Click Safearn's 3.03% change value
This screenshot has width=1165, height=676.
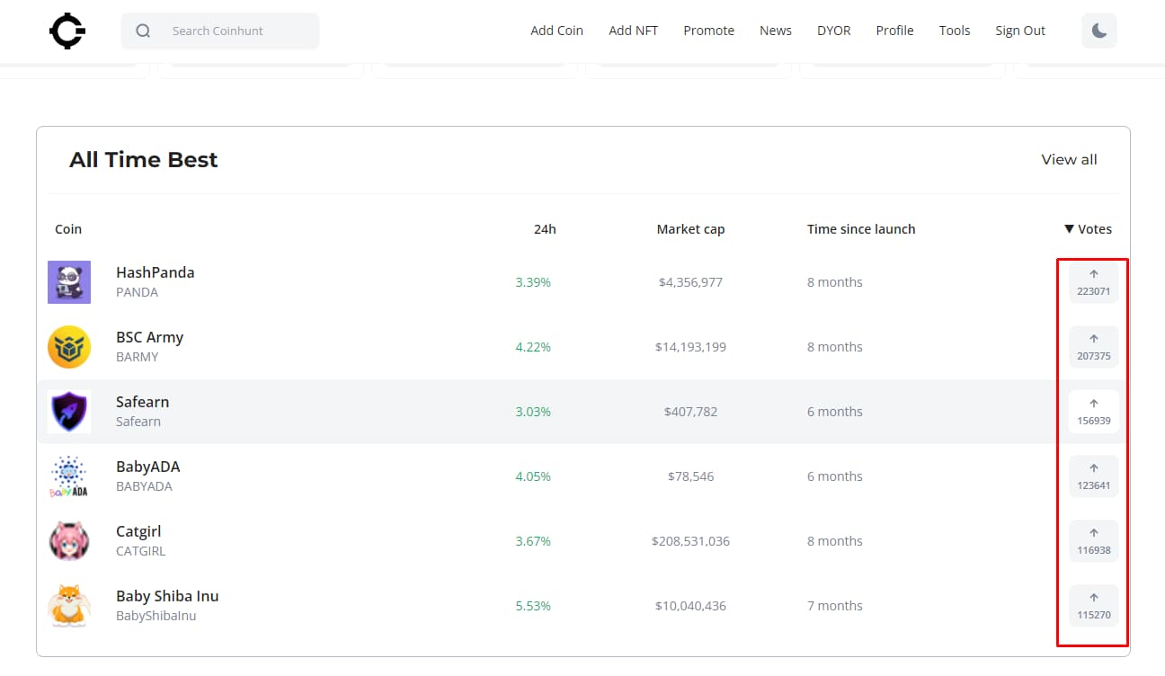[x=533, y=412]
